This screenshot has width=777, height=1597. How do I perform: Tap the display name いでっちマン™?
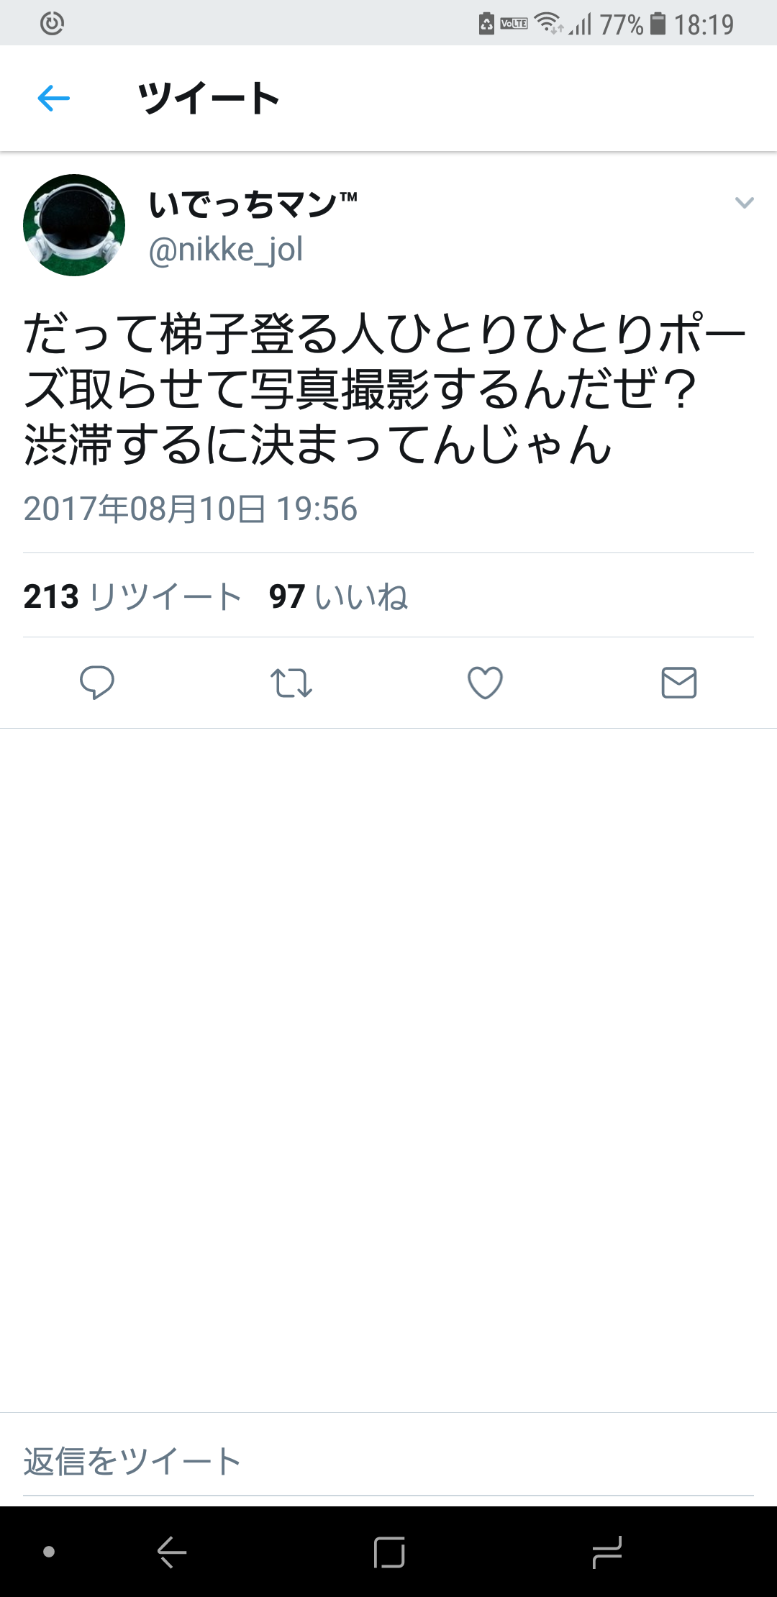click(253, 204)
